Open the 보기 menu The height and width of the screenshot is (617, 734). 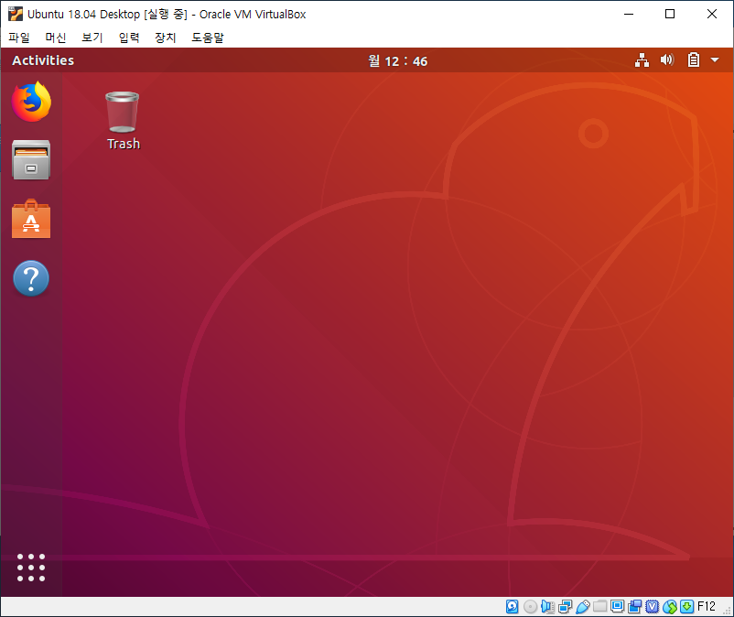click(92, 38)
